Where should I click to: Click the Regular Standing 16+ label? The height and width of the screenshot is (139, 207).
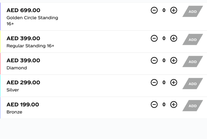30,46
